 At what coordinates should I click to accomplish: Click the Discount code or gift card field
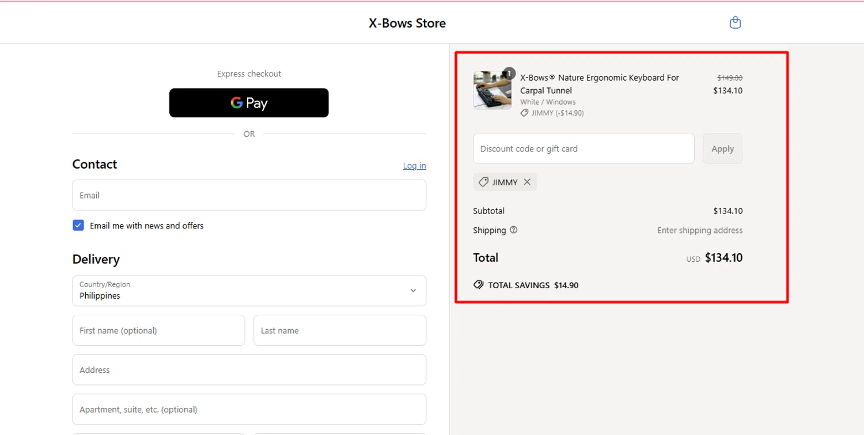(x=583, y=148)
